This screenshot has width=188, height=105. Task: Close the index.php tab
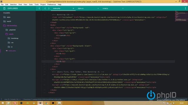(x=73, y=8)
